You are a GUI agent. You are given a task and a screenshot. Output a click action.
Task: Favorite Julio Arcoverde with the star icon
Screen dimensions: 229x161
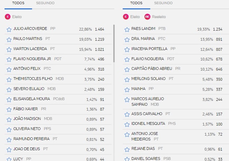pos(9,30)
